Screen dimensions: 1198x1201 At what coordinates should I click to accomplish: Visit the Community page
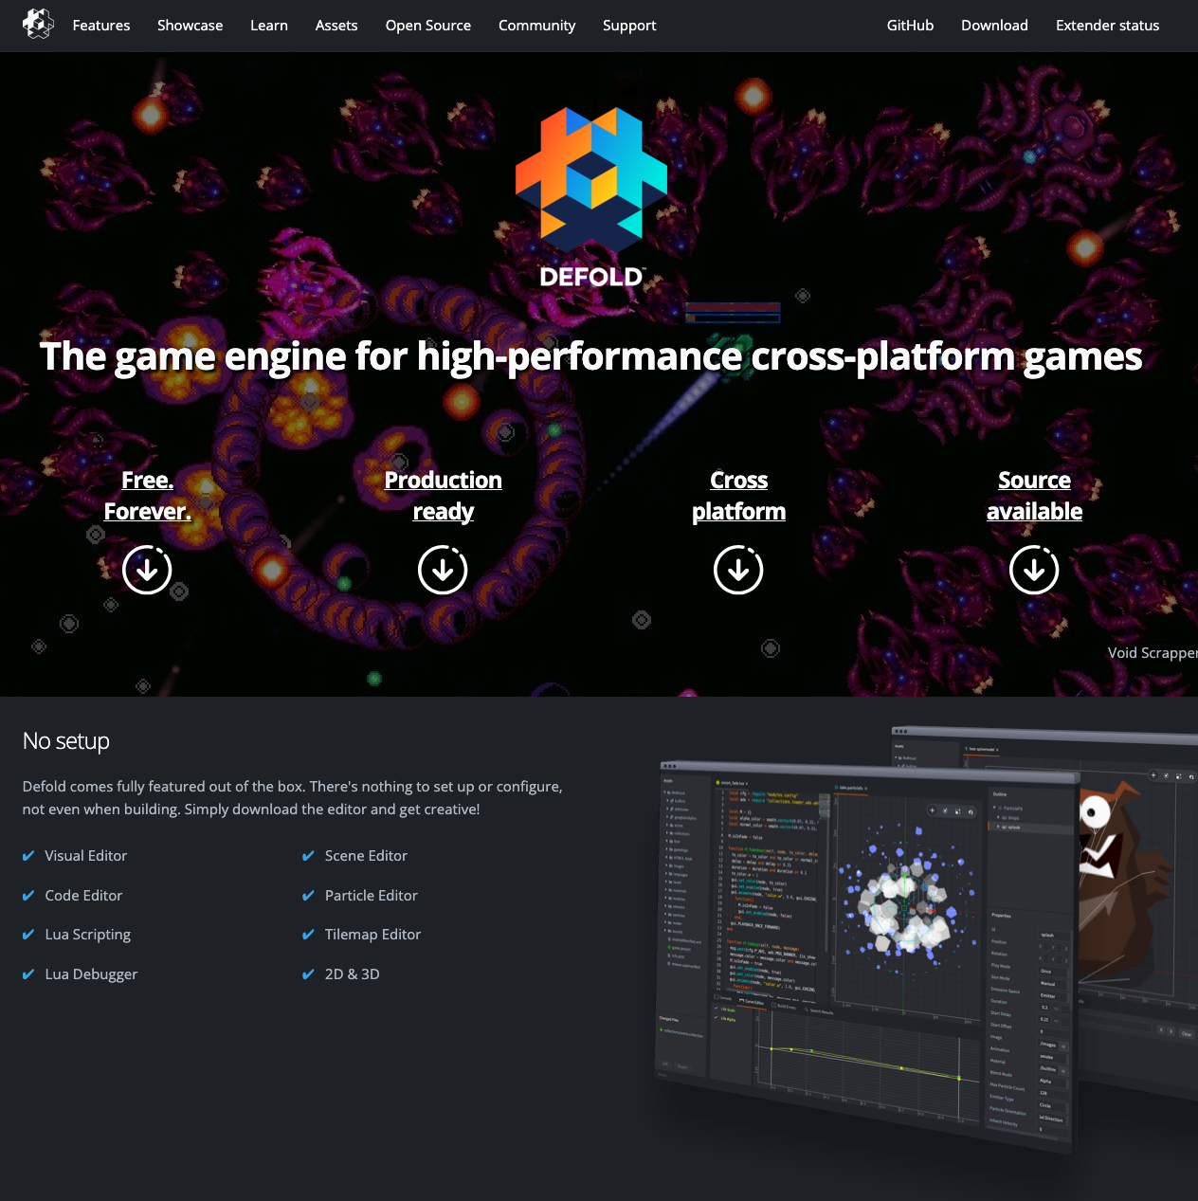tap(536, 26)
